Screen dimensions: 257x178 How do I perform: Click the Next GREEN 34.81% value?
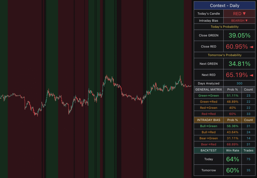click(x=239, y=64)
